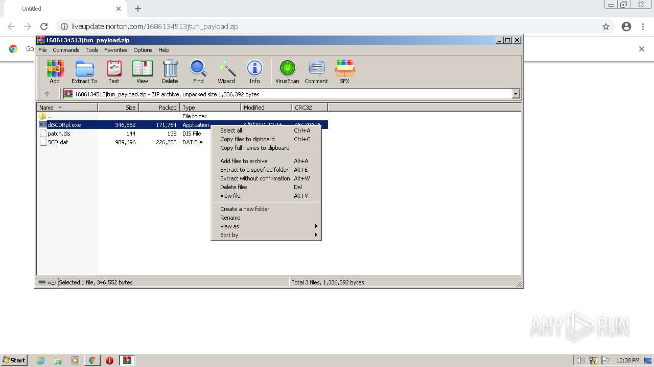This screenshot has height=367, width=654.
Task: Sort by Packed column header
Action: tap(159, 108)
